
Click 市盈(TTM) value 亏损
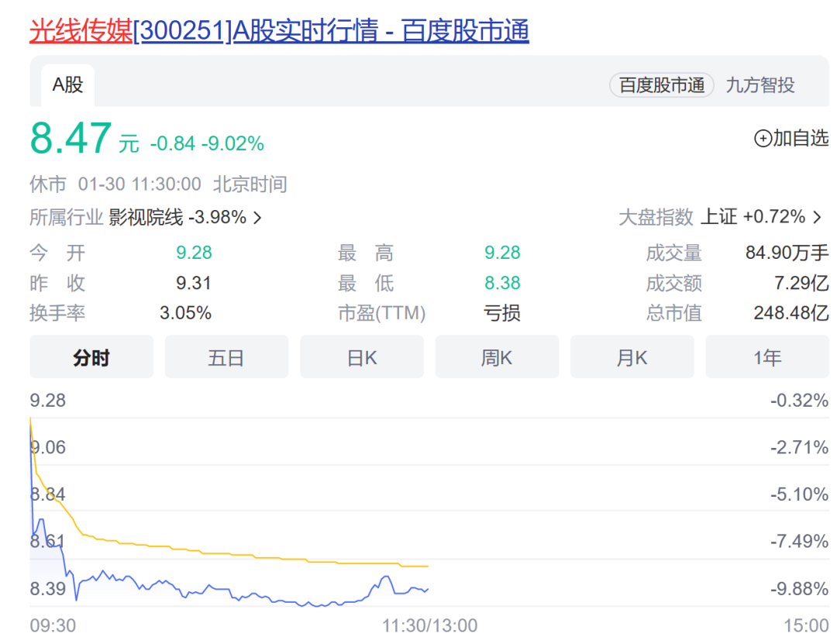coord(501,313)
